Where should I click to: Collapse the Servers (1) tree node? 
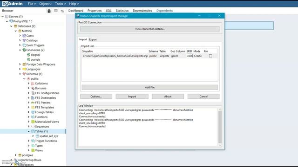[3, 17]
